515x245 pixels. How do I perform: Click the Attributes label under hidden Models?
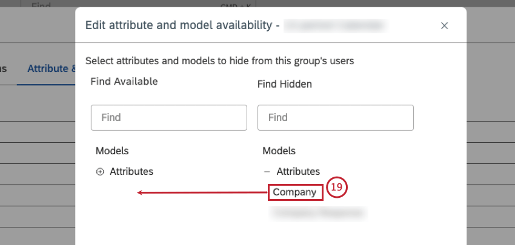(298, 172)
